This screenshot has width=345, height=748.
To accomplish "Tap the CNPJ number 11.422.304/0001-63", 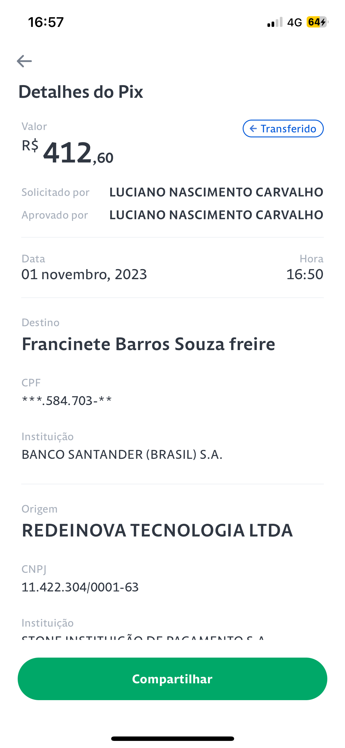I will [80, 587].
